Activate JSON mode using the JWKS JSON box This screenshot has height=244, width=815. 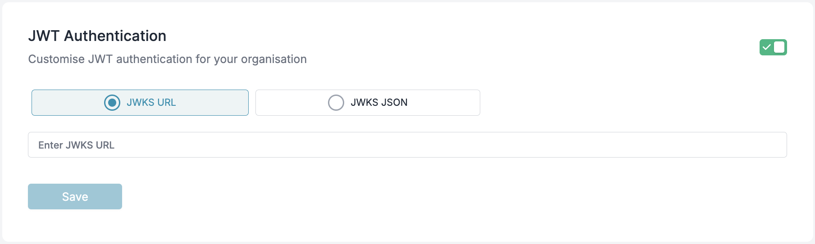point(368,103)
